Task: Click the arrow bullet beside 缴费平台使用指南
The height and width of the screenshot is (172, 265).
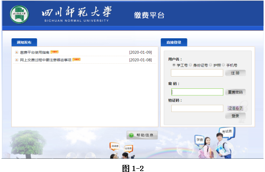Action: click(x=17, y=52)
